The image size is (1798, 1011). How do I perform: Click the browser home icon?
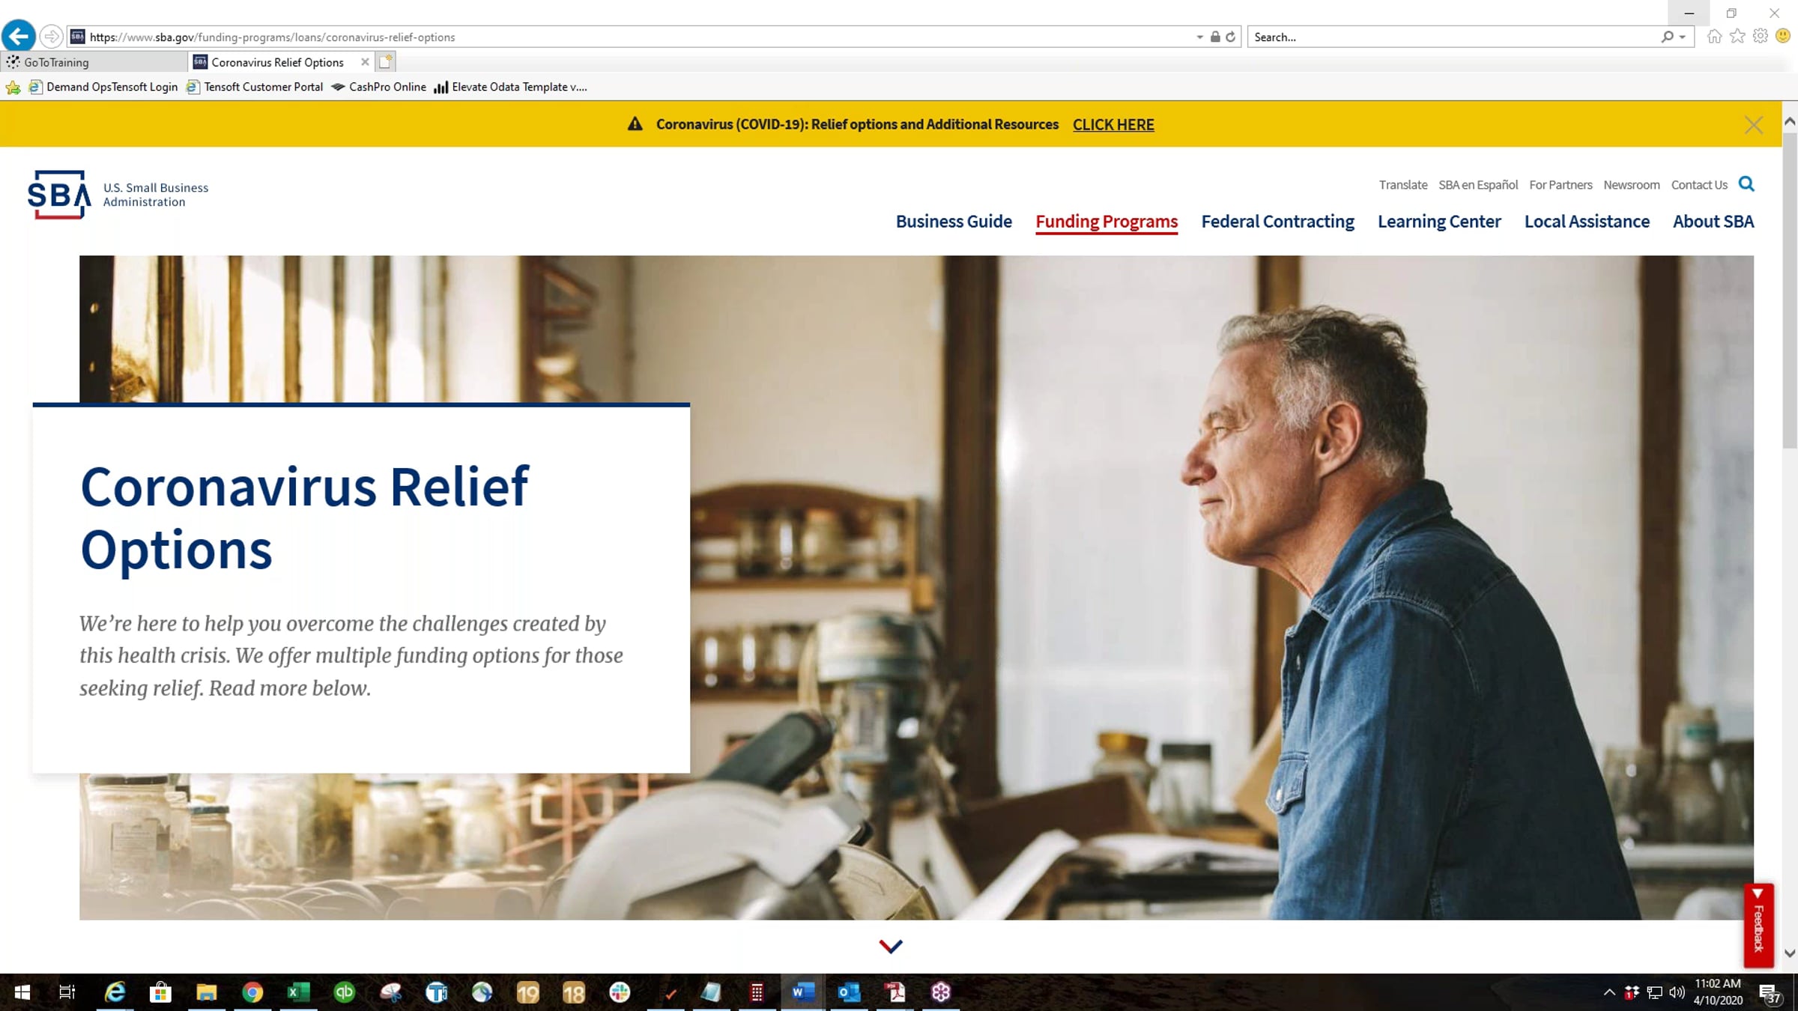pyautogui.click(x=1714, y=36)
